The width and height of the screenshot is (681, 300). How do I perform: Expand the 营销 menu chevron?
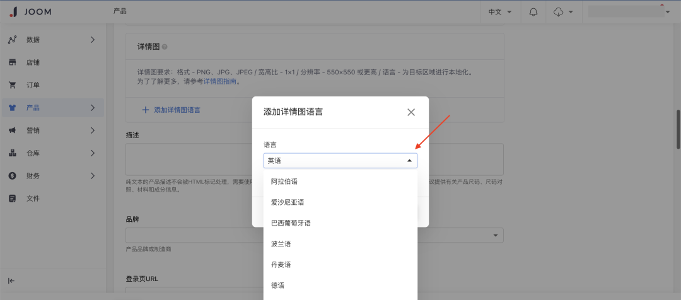tap(92, 130)
